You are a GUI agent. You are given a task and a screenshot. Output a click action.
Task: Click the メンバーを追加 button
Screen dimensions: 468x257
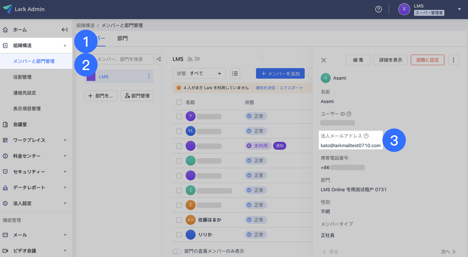coord(280,74)
